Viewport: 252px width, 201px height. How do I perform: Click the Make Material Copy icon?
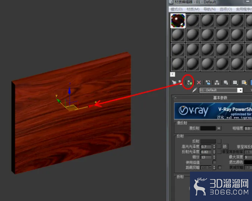pos(208,83)
